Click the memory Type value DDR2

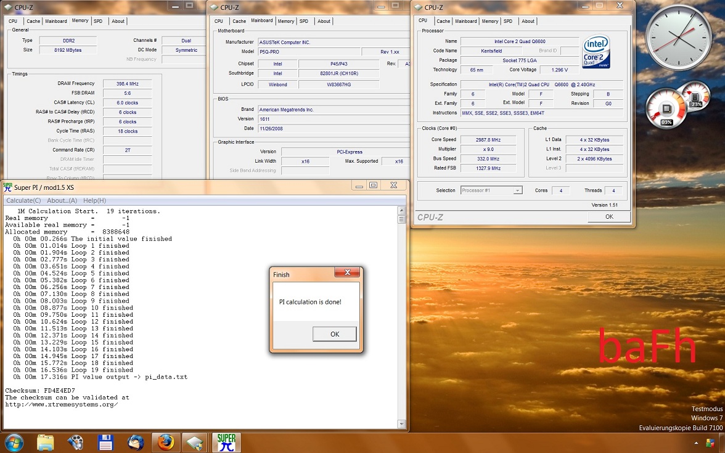(x=68, y=41)
